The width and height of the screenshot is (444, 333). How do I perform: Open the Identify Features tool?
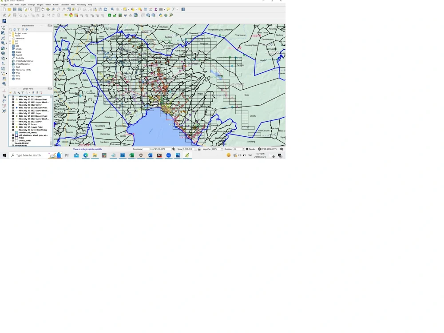pos(112,9)
